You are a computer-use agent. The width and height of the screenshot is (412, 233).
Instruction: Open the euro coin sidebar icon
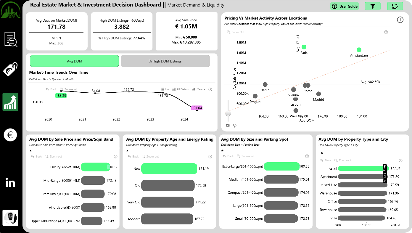click(x=10, y=135)
